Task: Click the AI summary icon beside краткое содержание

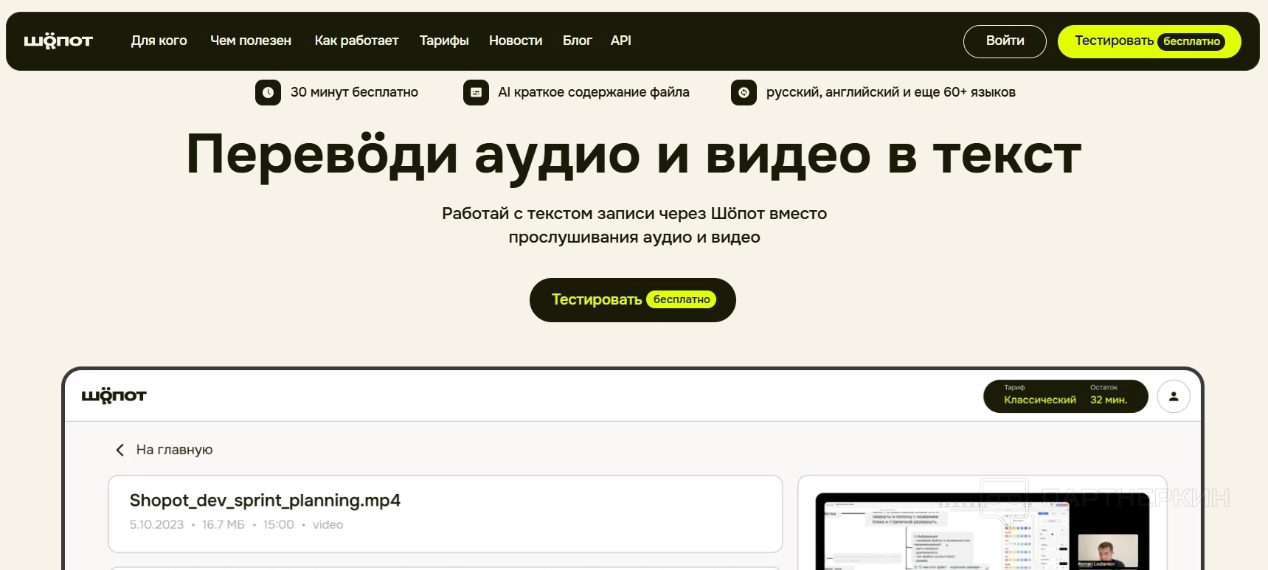Action: tap(476, 92)
